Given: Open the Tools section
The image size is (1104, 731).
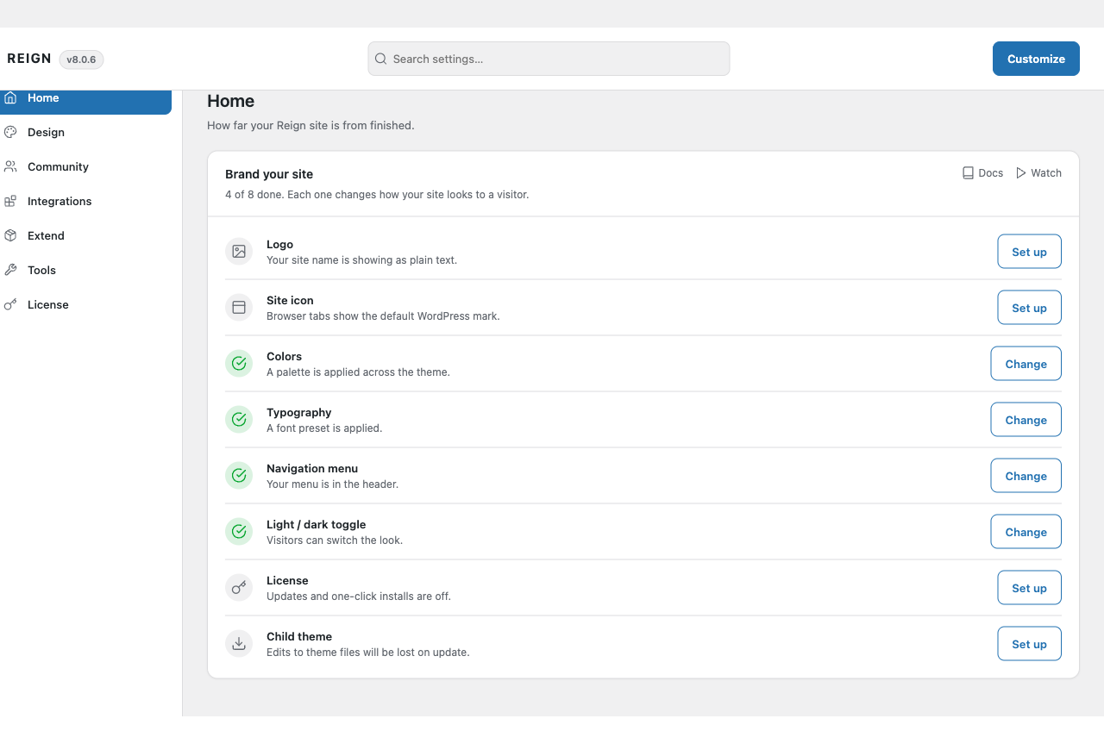Looking at the screenshot, I should (x=85, y=270).
